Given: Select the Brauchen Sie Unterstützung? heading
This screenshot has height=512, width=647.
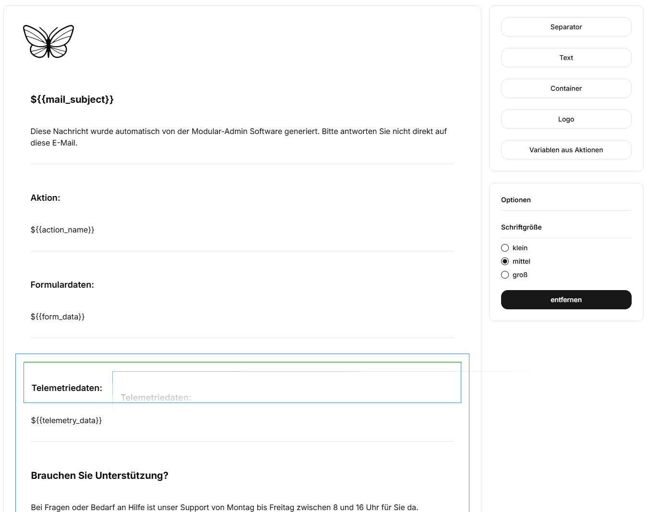Looking at the screenshot, I should coord(99,475).
